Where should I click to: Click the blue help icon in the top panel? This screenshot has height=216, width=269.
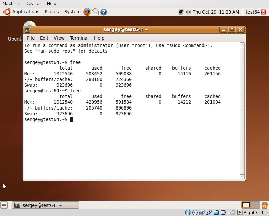click(x=103, y=12)
